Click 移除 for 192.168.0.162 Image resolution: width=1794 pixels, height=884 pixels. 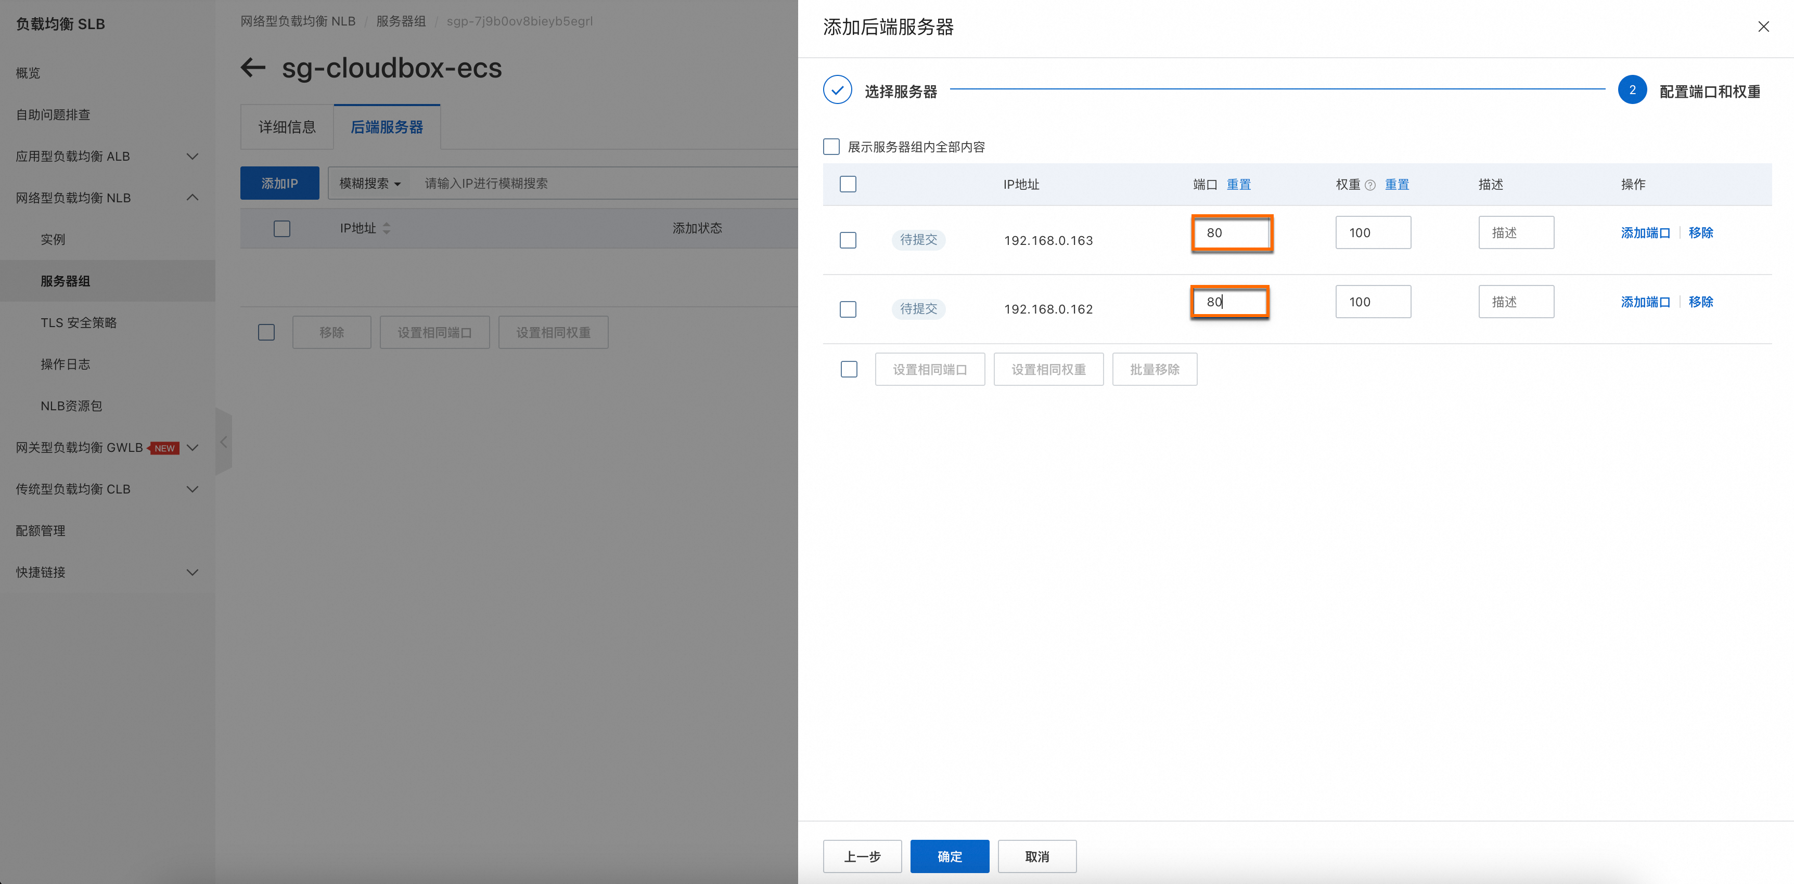(x=1701, y=302)
